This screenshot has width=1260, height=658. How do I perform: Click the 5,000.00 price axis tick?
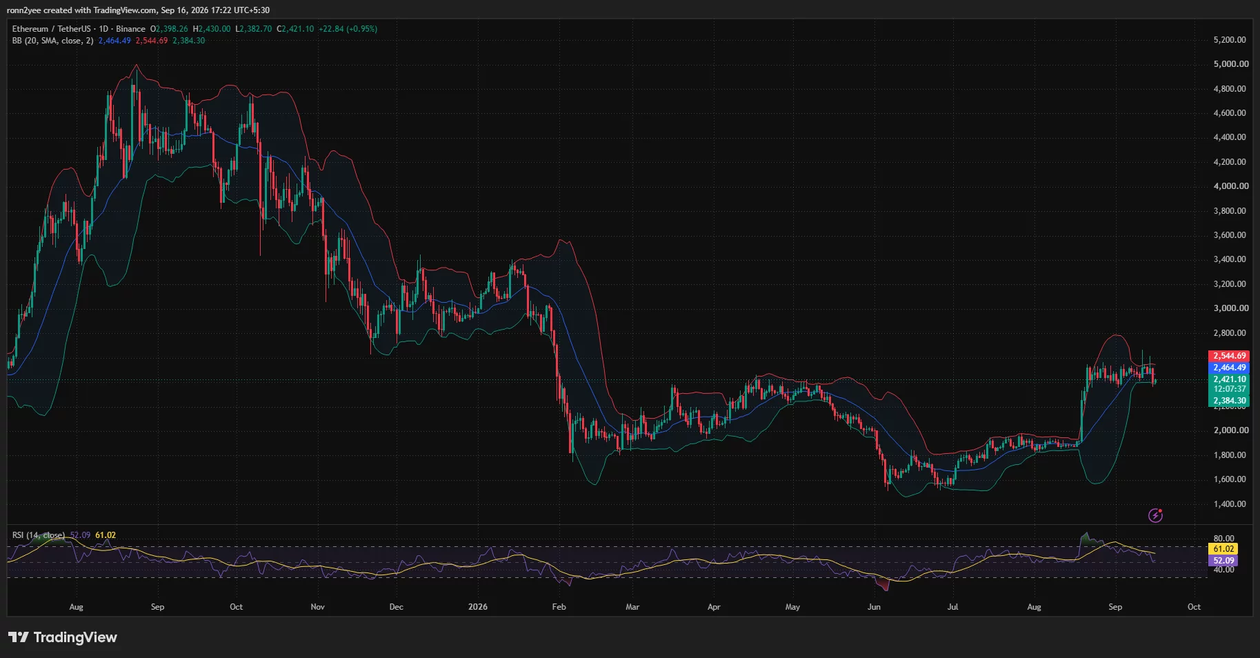1231,64
